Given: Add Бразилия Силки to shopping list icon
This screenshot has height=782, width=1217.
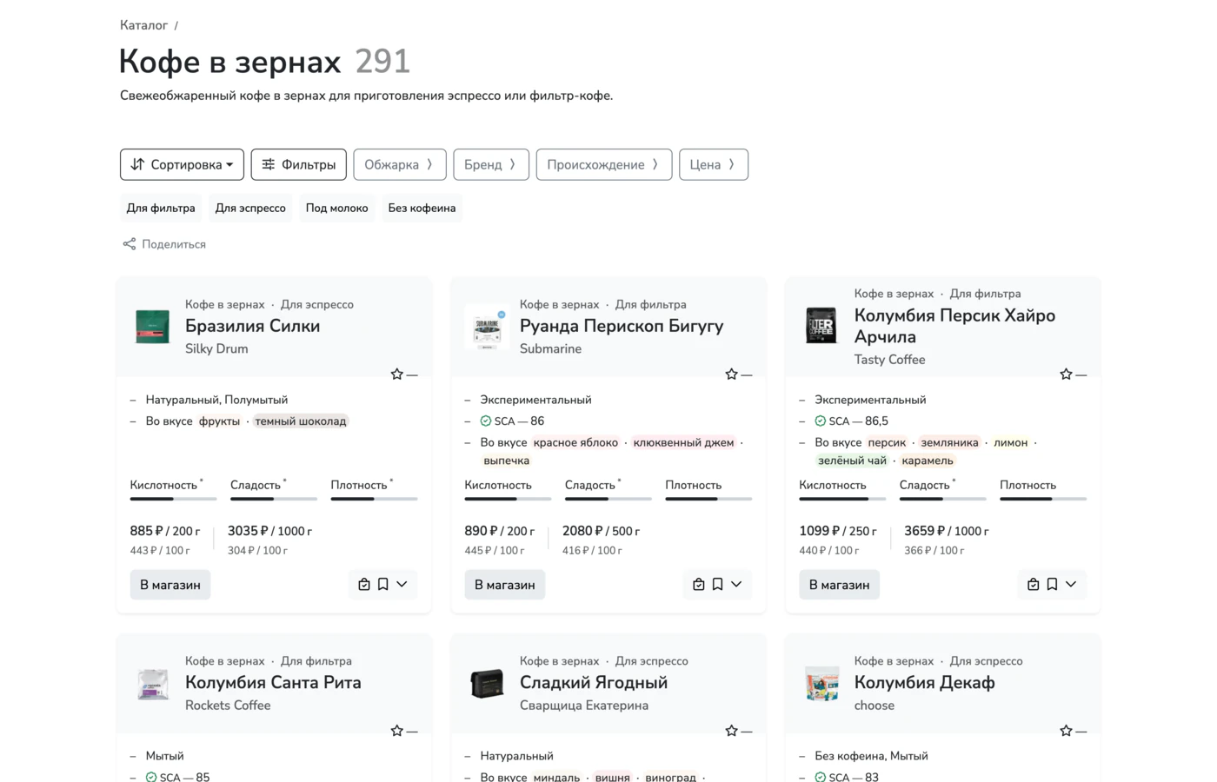Looking at the screenshot, I should point(364,585).
